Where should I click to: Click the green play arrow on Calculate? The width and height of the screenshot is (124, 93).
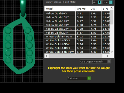89,78
